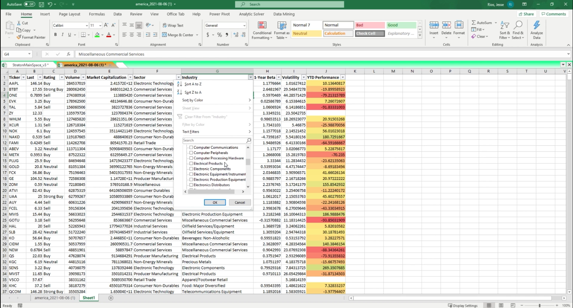The width and height of the screenshot is (573, 308).
Task: Open the Page Layout ribbon tab
Action: point(70,14)
